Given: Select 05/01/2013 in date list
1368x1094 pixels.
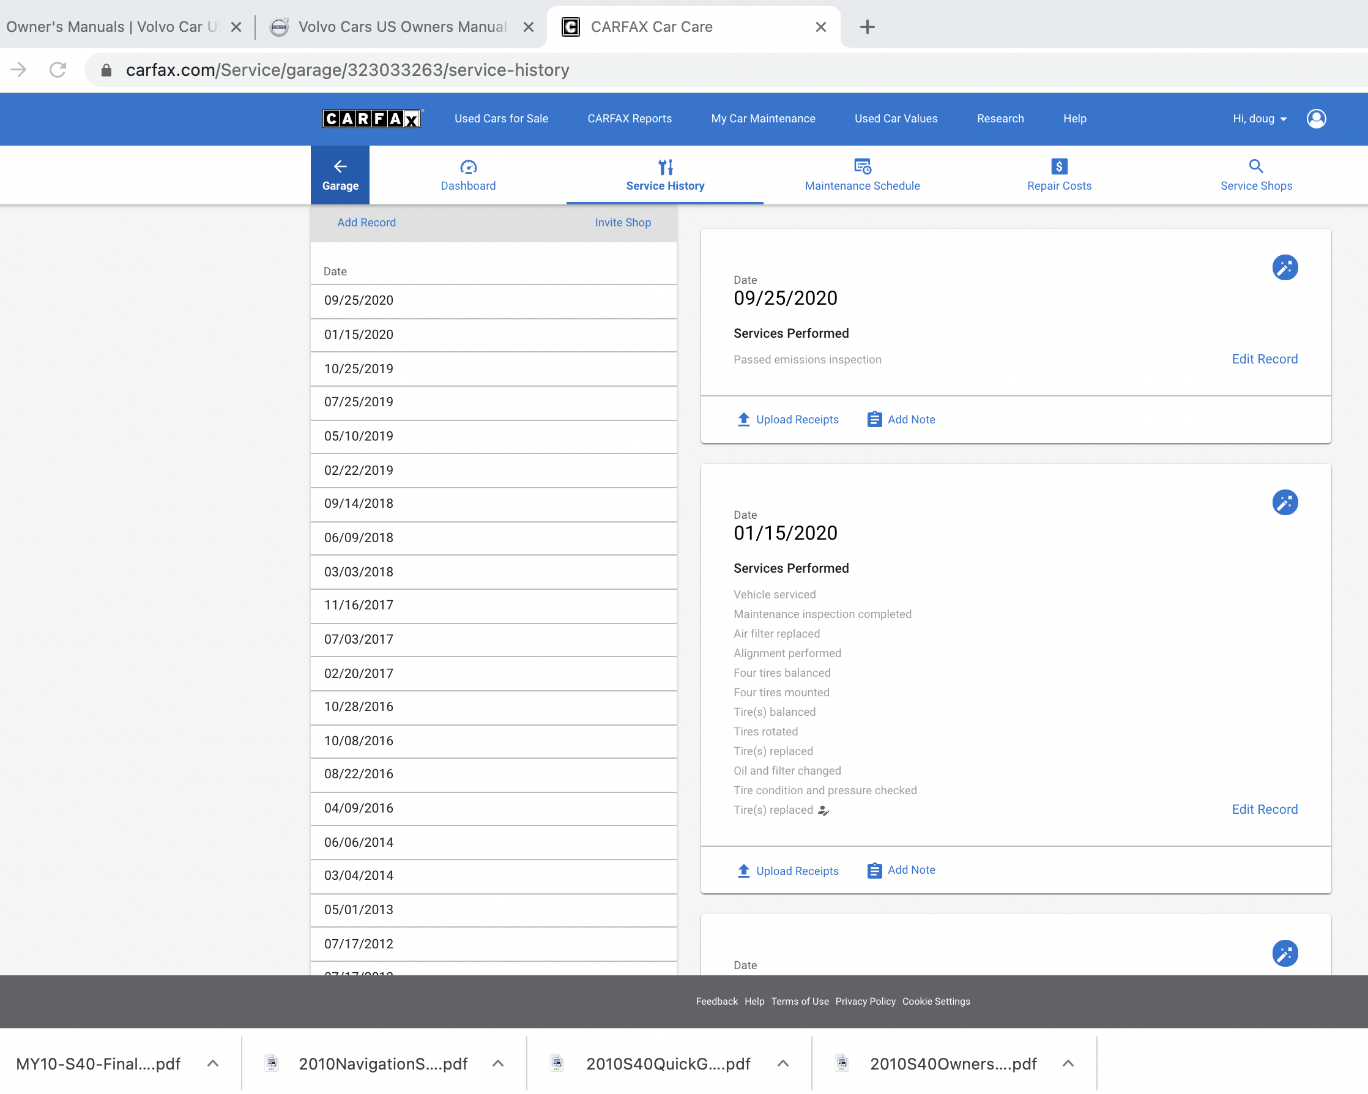Looking at the screenshot, I should pyautogui.click(x=494, y=910).
